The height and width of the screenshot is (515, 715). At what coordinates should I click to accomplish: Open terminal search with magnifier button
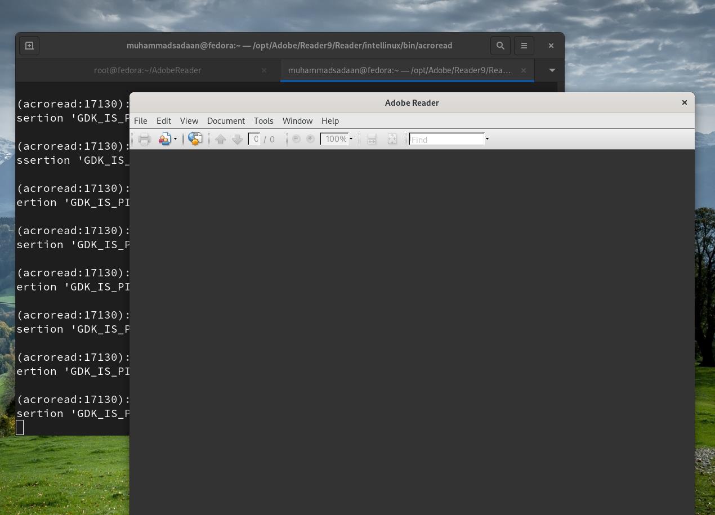coord(500,46)
